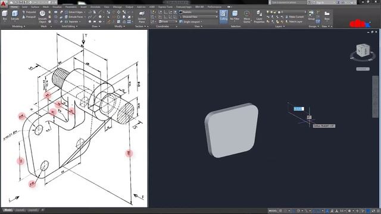The width and height of the screenshot is (381, 214).
Task: Expand the Modeling panel dropdown
Action: coord(18,26)
